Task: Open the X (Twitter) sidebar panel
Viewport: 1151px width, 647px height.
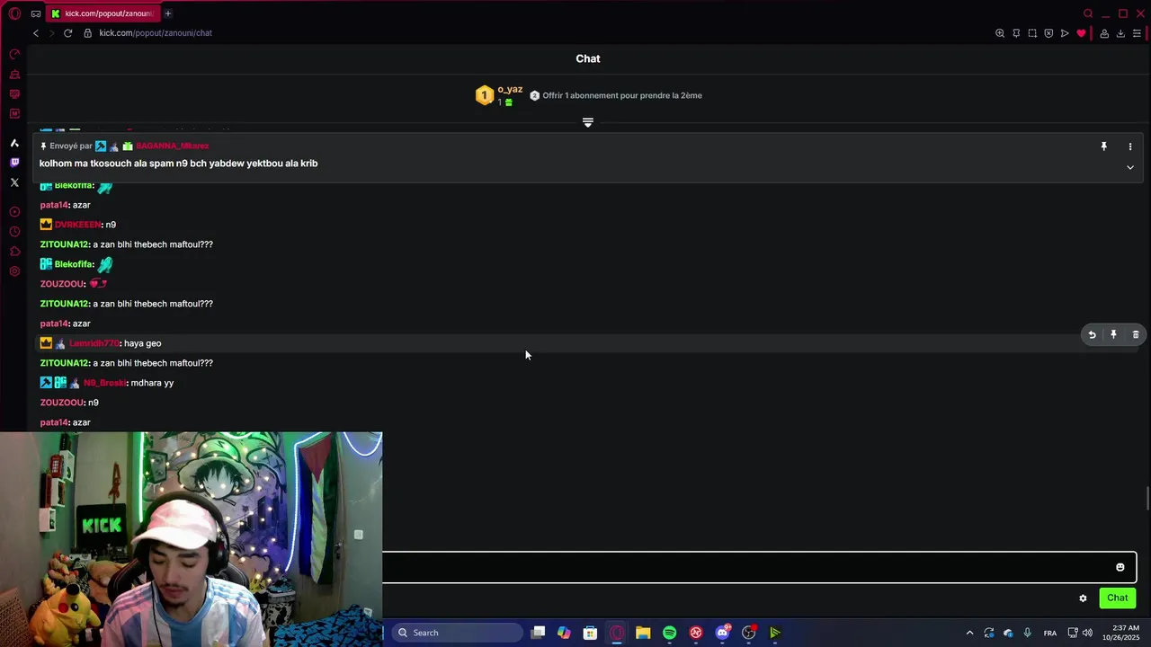Action: (14, 182)
